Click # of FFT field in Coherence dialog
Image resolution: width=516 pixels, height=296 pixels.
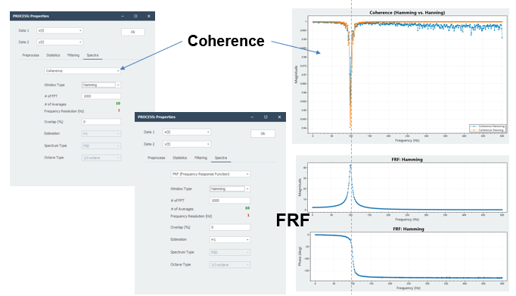point(101,96)
